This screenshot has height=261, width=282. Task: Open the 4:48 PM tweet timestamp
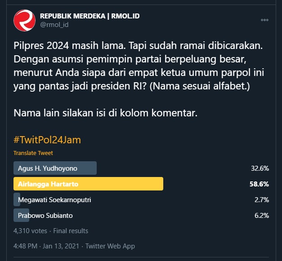coord(26,246)
